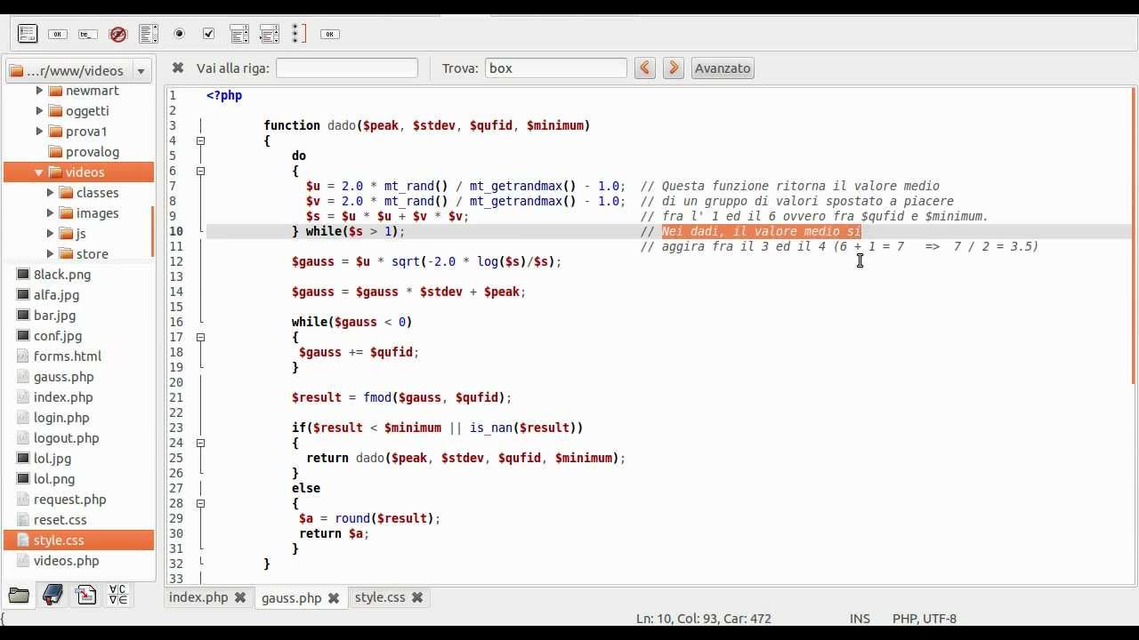The image size is (1139, 640).
Task: Fold the else block at line 28
Action: tap(200, 503)
